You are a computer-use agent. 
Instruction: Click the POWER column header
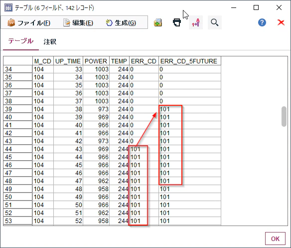click(96, 61)
